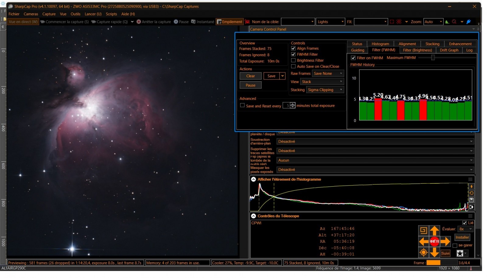487x278 pixels.
Task: Open the histogram panel hamburger menu
Action: click(x=470, y=179)
